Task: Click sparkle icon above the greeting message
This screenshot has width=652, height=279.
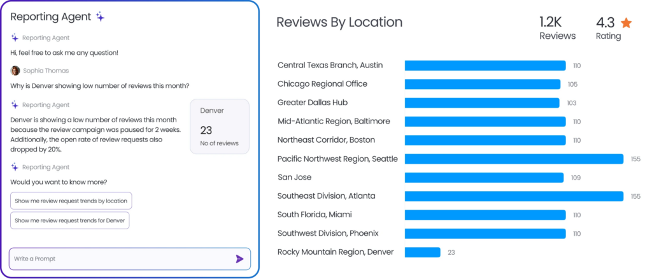Action: (15, 38)
